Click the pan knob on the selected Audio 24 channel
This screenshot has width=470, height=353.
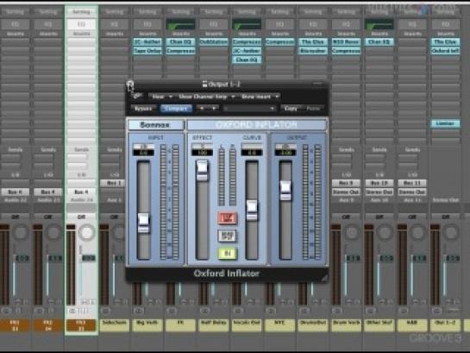pos(86,232)
